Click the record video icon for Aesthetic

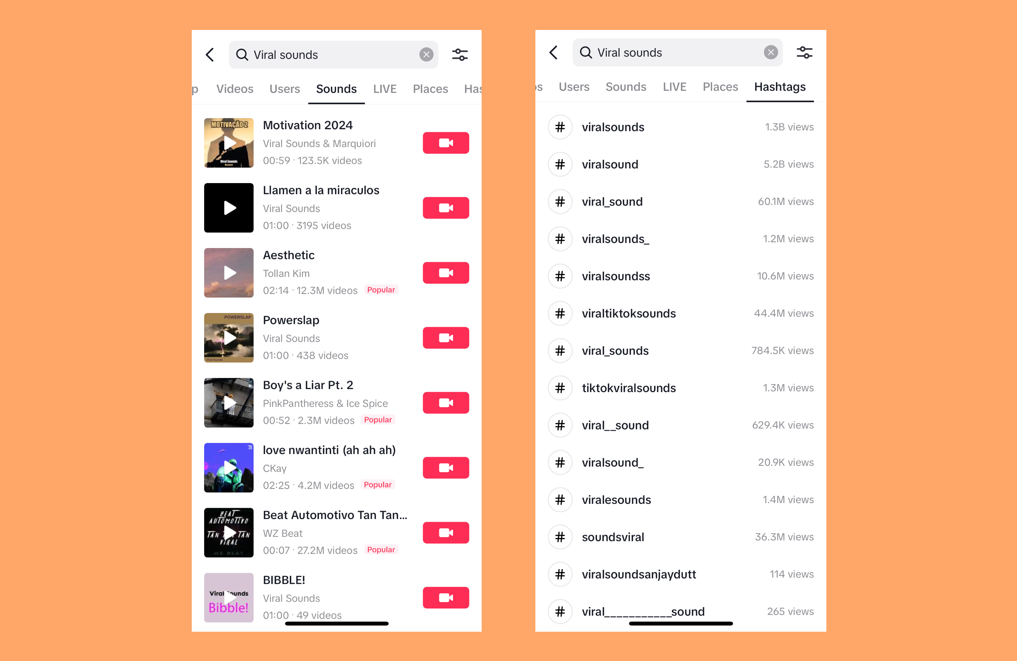point(446,272)
